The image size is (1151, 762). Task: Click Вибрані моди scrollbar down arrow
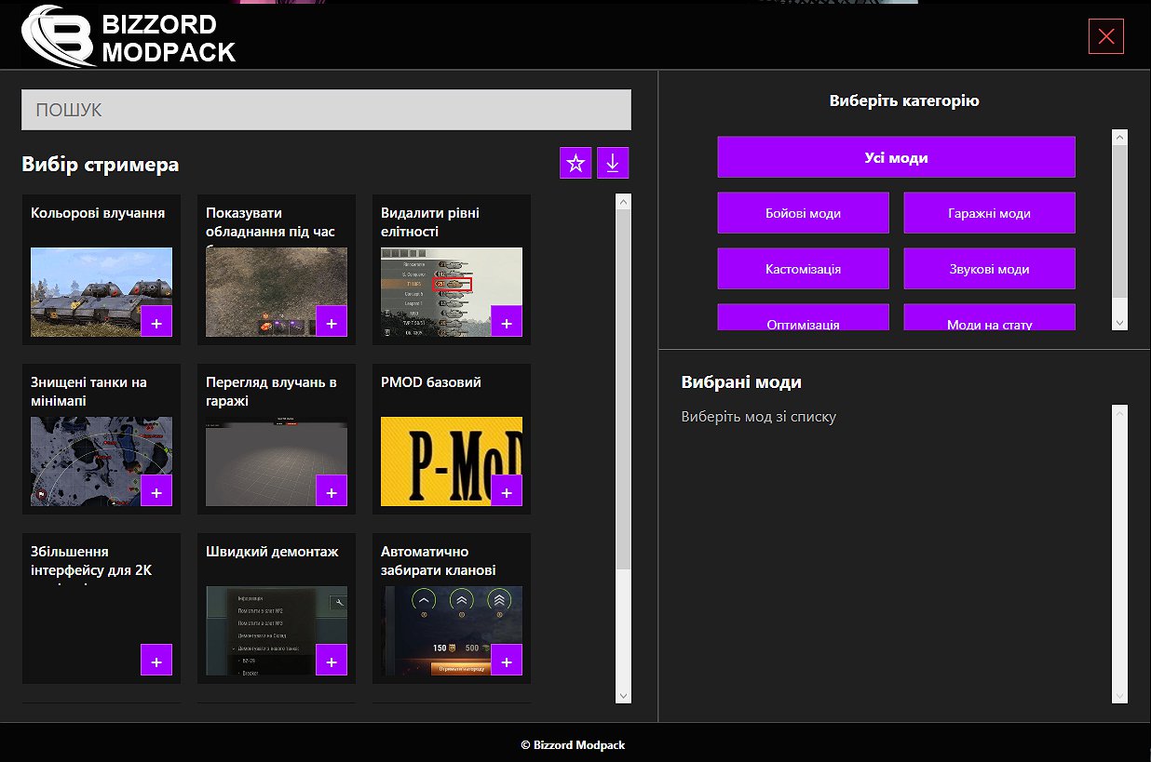[x=1120, y=696]
